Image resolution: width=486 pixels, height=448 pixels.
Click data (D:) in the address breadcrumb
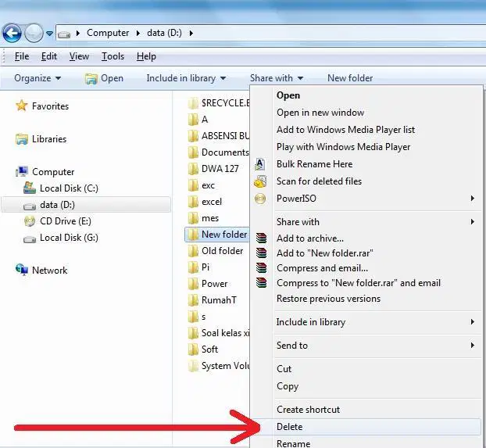tap(164, 33)
